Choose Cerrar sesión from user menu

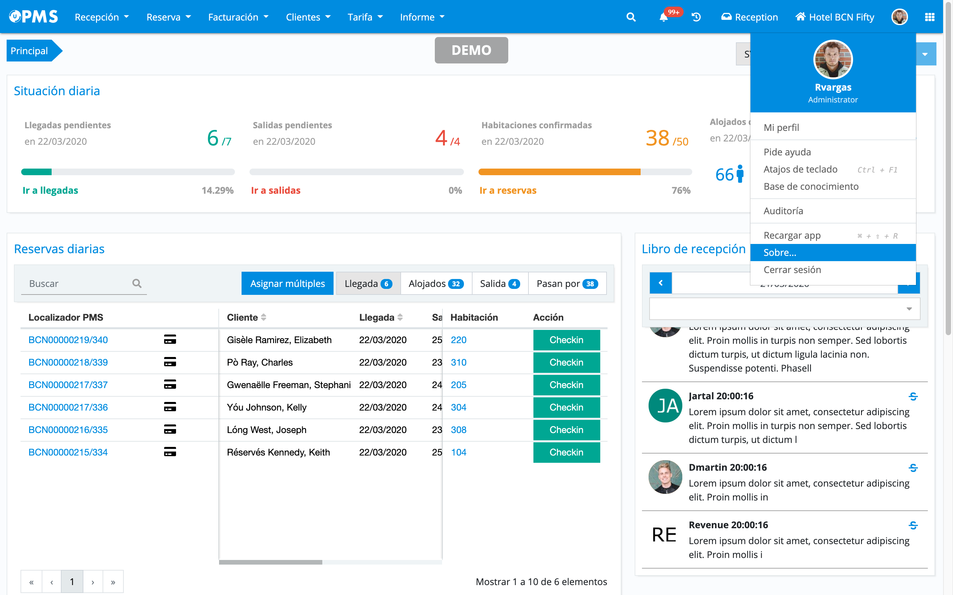(792, 270)
